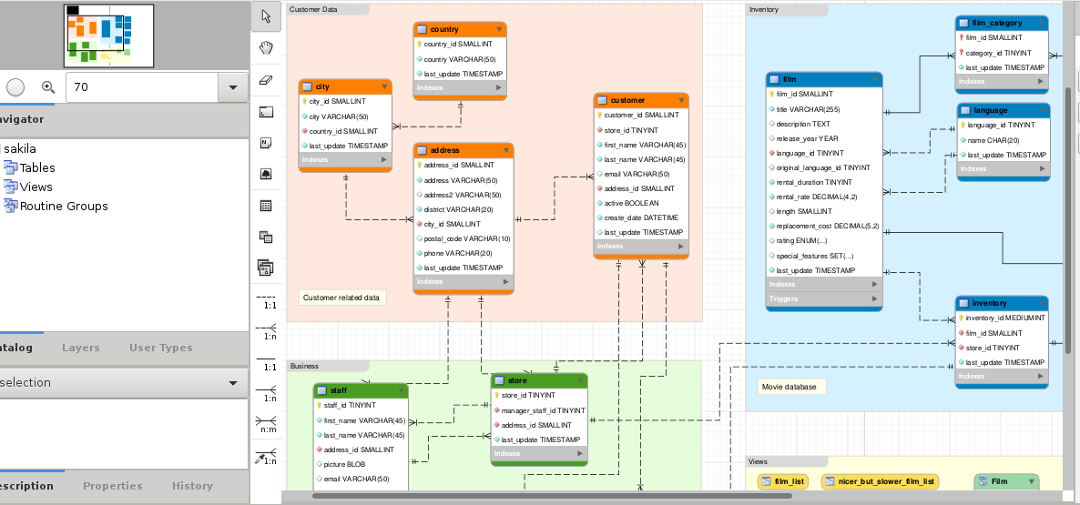Expand Indexes section of country table
This screenshot has height=505, width=1080.
498,88
